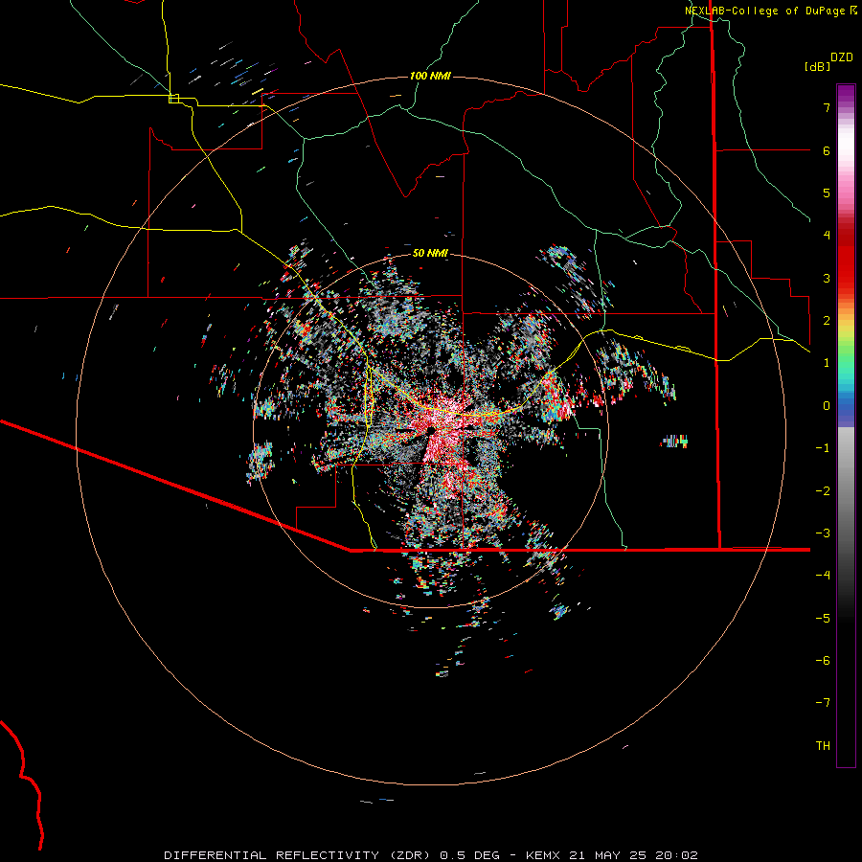
Task: Click the small yellow square city marker
Action: click(x=173, y=99)
